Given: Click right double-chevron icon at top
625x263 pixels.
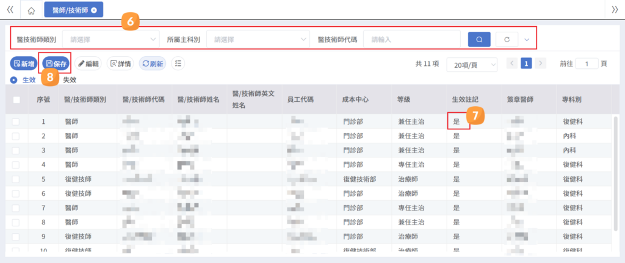Looking at the screenshot, I should click(x=615, y=10).
